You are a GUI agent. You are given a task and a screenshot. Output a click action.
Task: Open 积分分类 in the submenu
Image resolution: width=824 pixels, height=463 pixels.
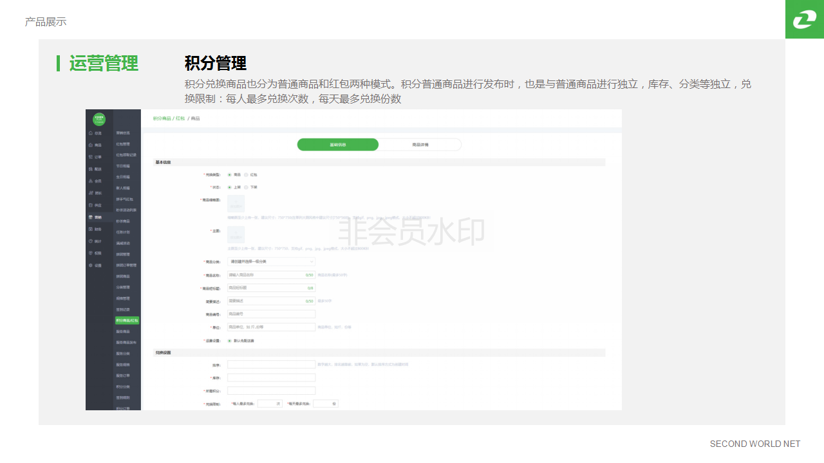(x=123, y=386)
